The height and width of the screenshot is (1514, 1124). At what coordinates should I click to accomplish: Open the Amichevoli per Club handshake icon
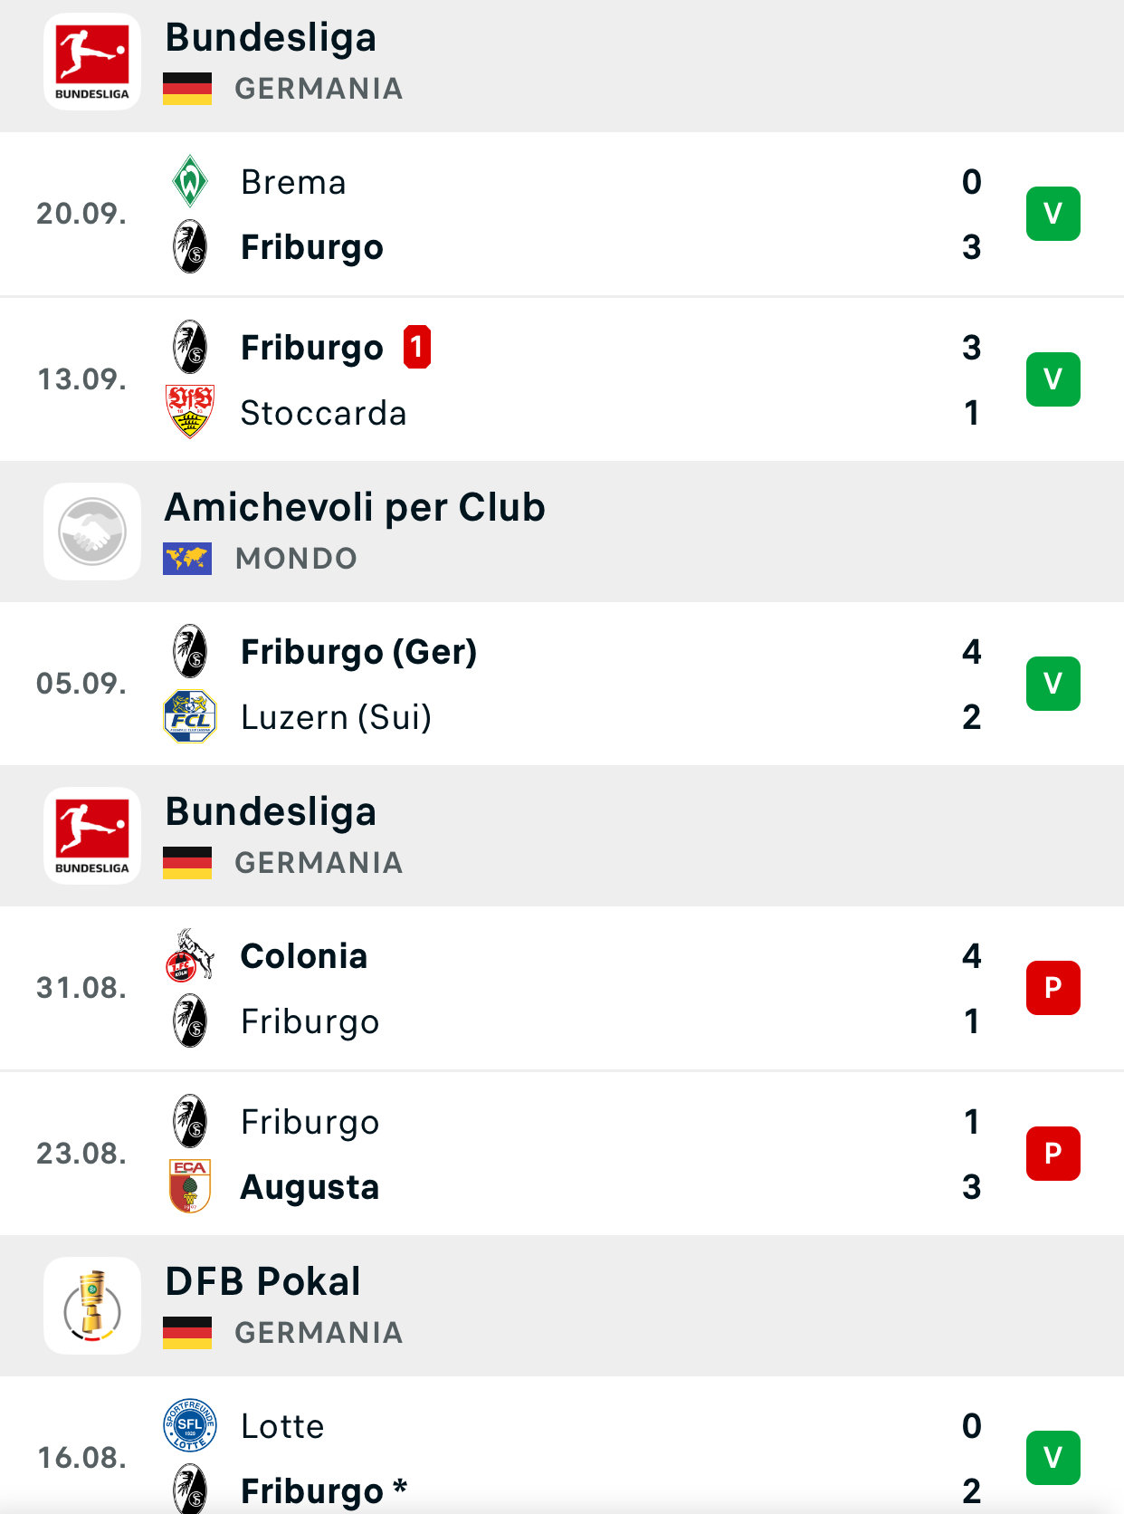point(92,532)
